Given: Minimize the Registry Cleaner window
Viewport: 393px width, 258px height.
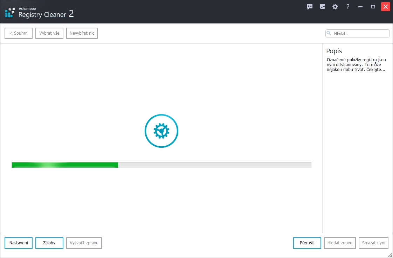Looking at the screenshot, I should (361, 7).
